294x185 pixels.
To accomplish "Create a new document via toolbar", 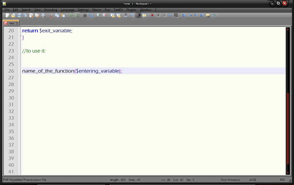I will click(x=7, y=16).
